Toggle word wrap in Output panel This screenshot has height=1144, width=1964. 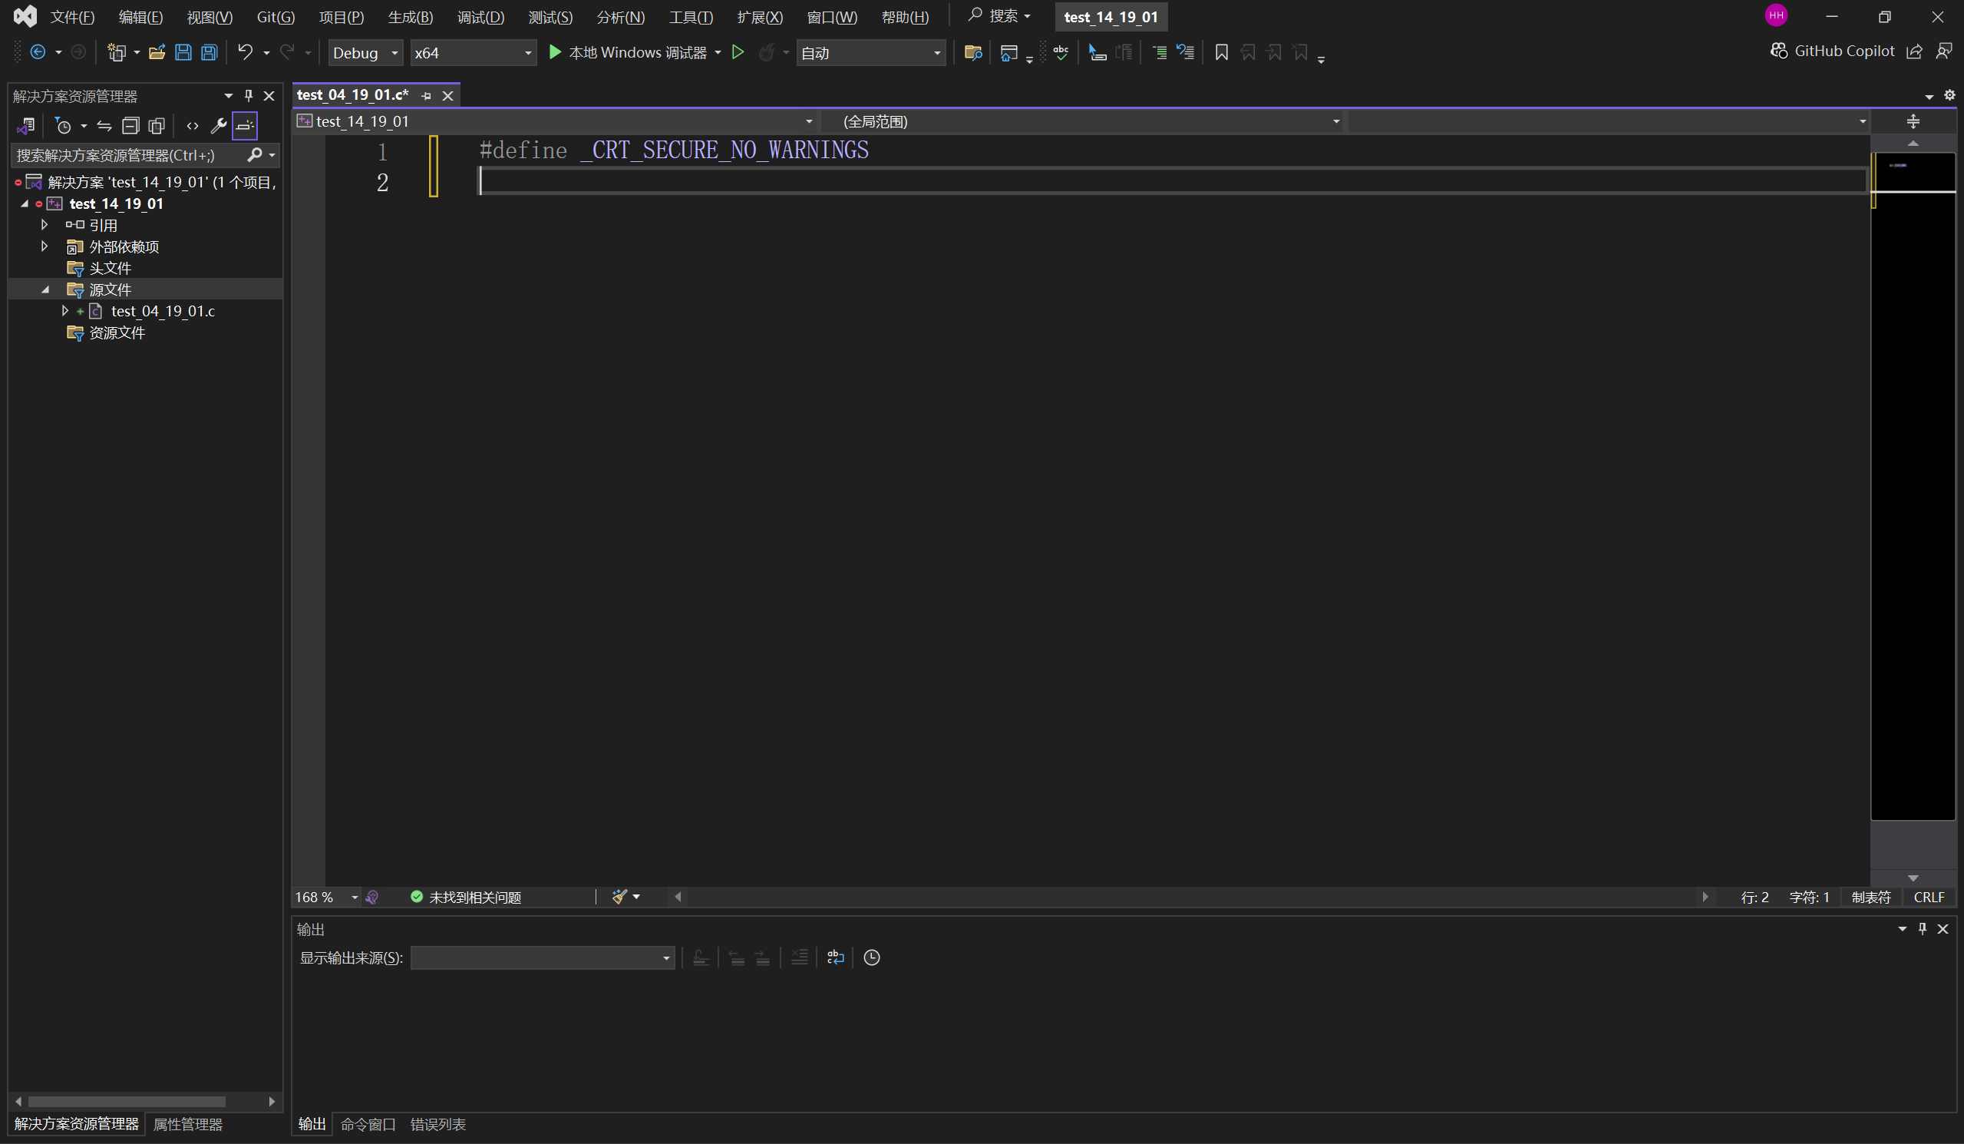point(836,957)
